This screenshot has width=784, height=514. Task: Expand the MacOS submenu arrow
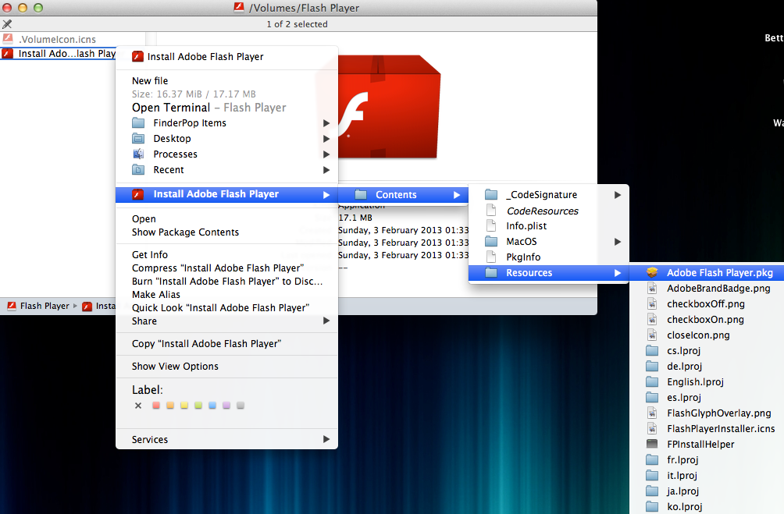[618, 242]
